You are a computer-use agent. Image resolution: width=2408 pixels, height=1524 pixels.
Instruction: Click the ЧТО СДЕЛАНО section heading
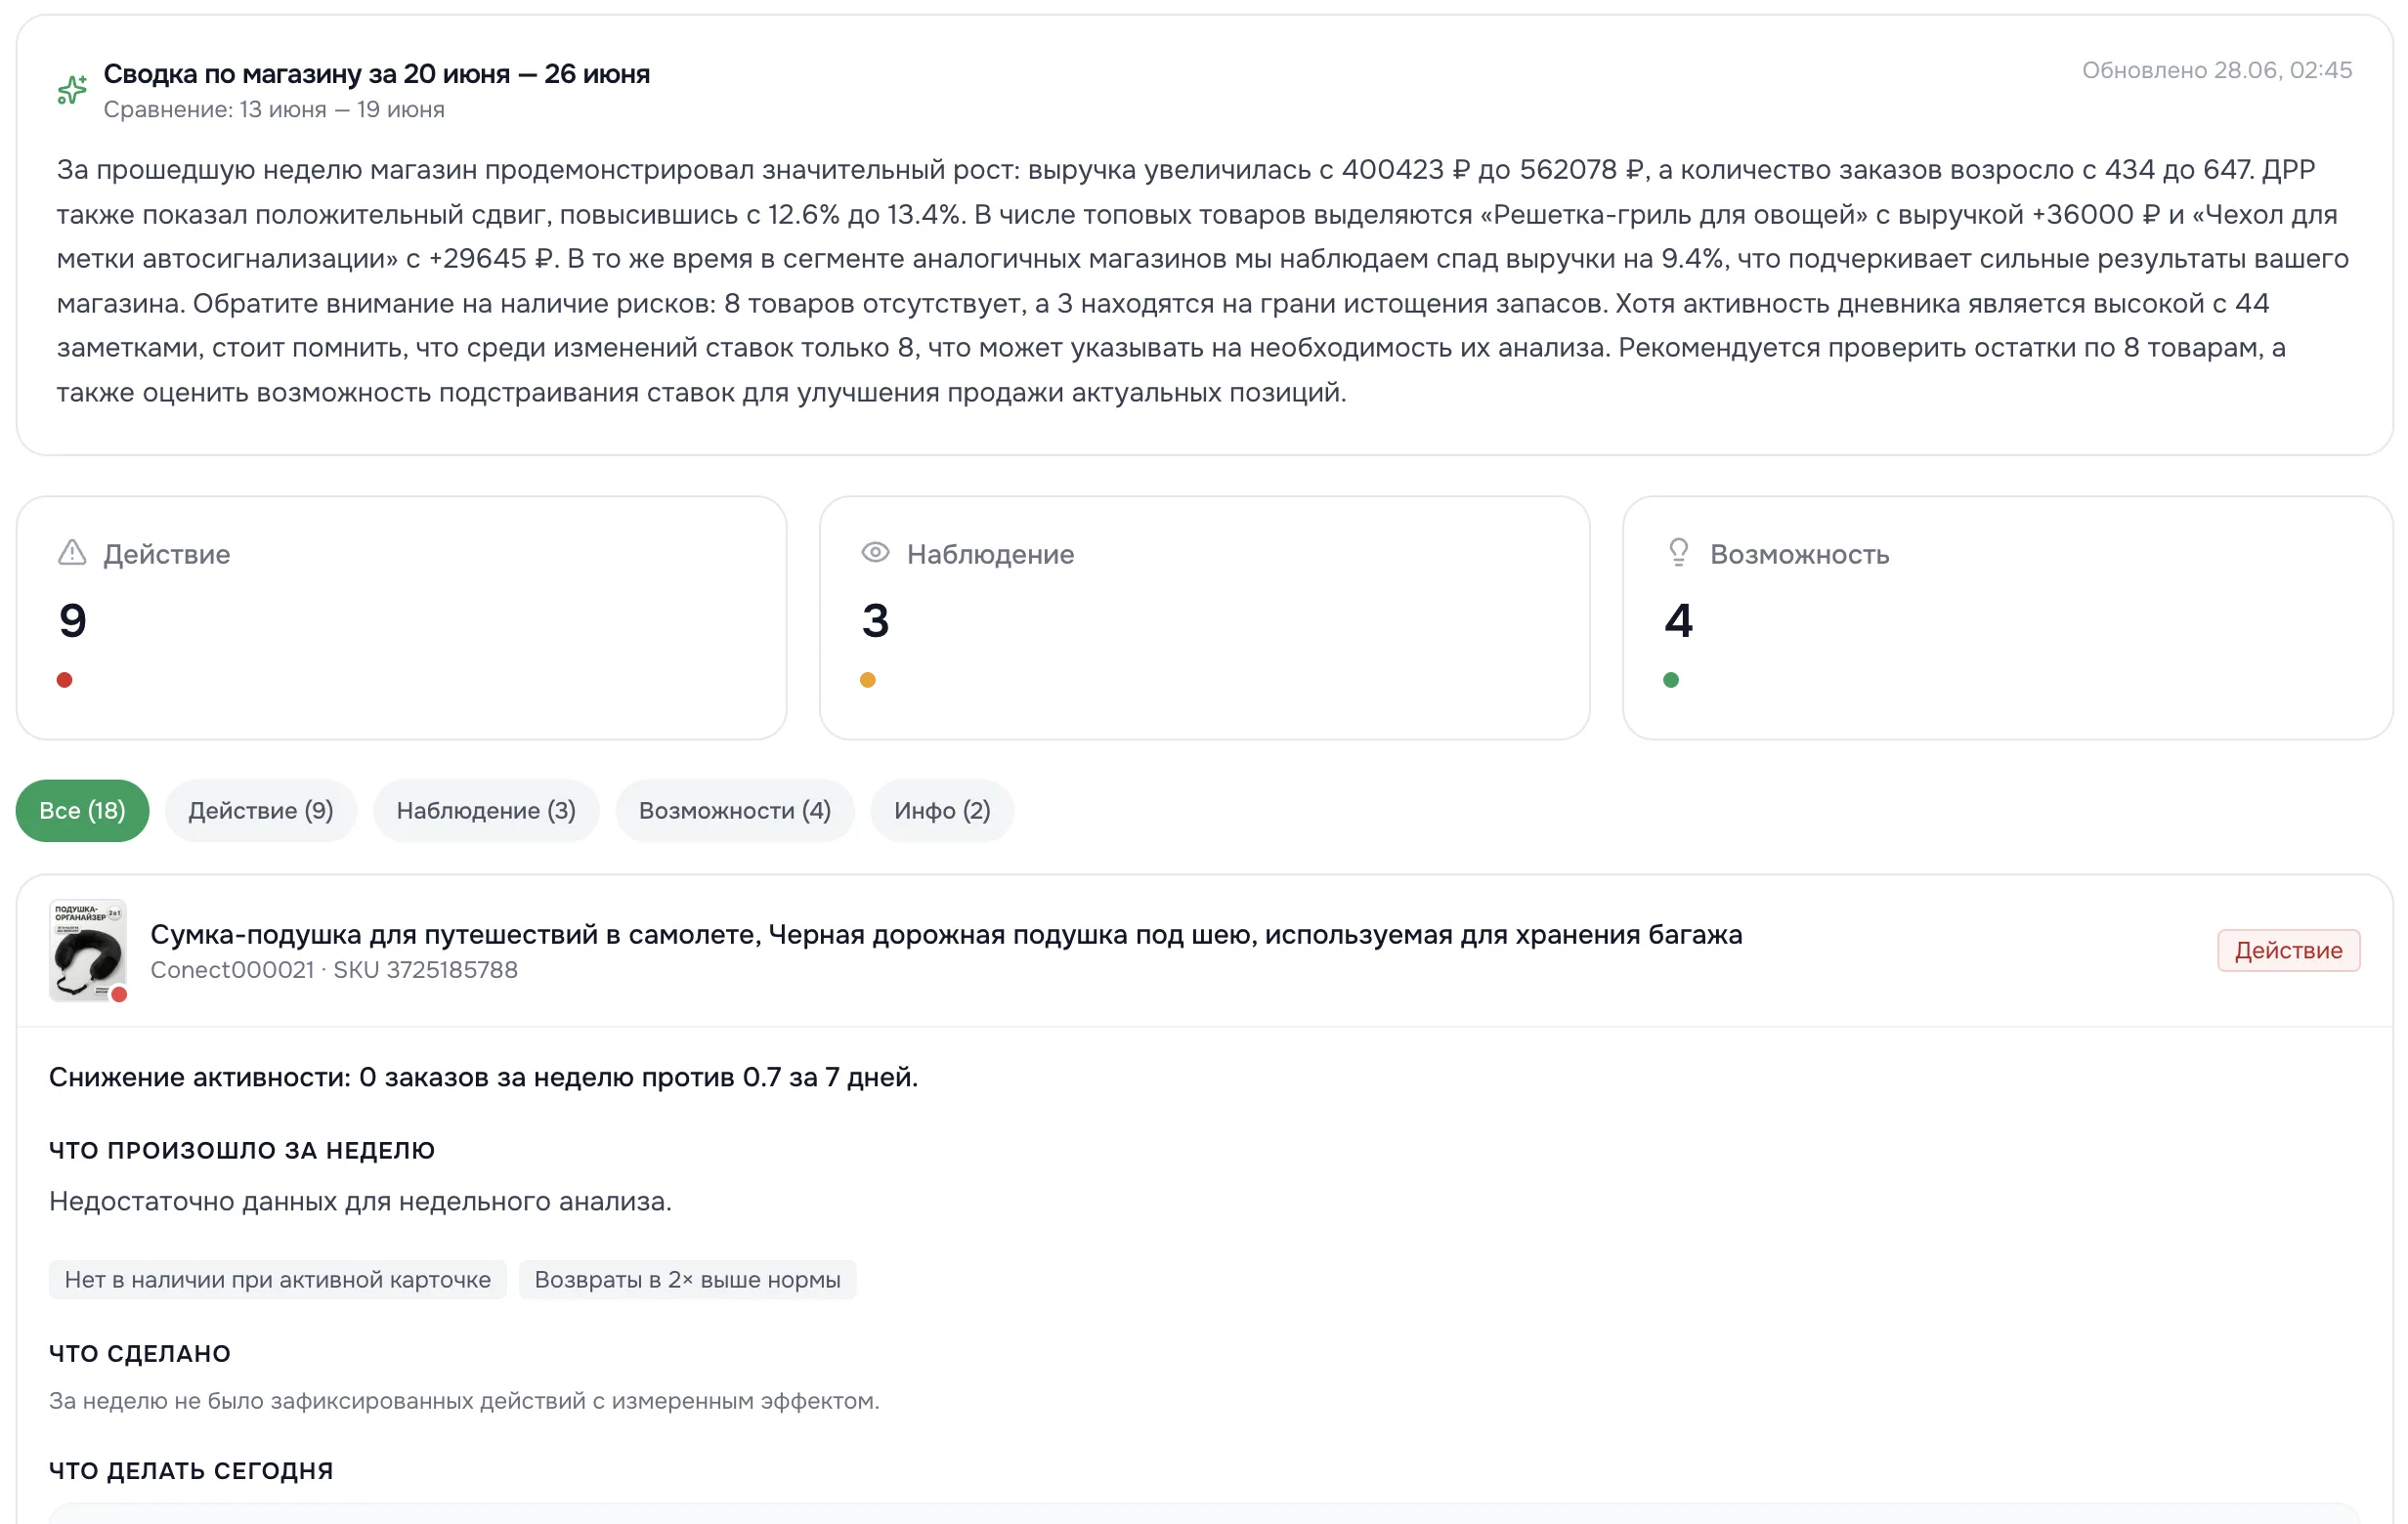(x=140, y=1354)
